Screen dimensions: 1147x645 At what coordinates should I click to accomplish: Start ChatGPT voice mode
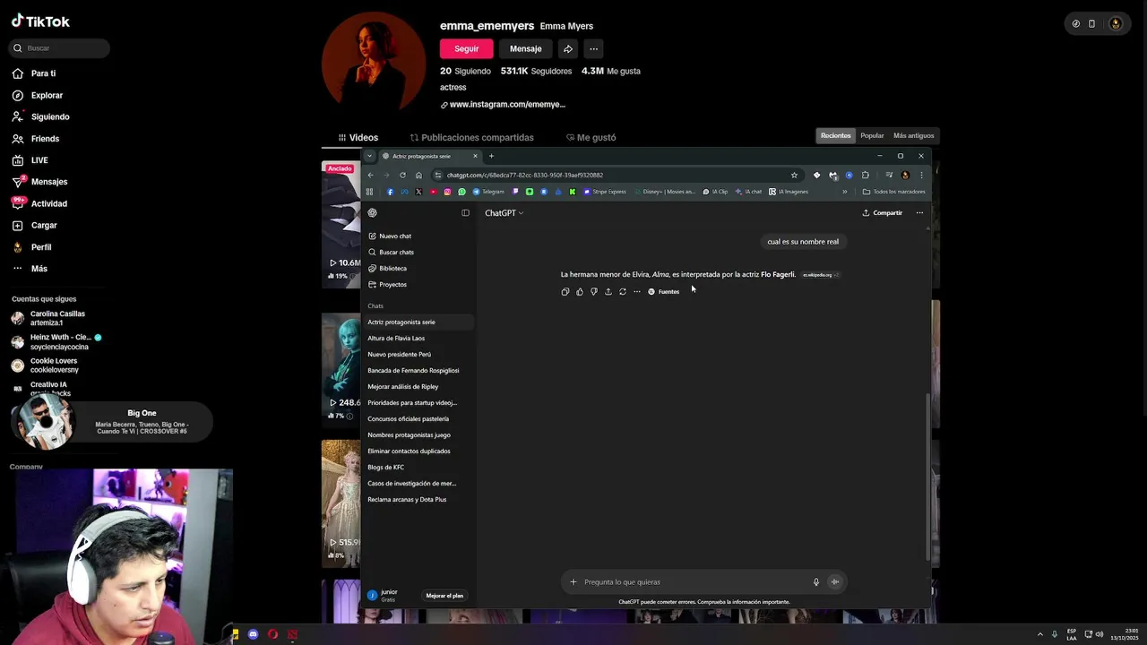click(x=834, y=582)
